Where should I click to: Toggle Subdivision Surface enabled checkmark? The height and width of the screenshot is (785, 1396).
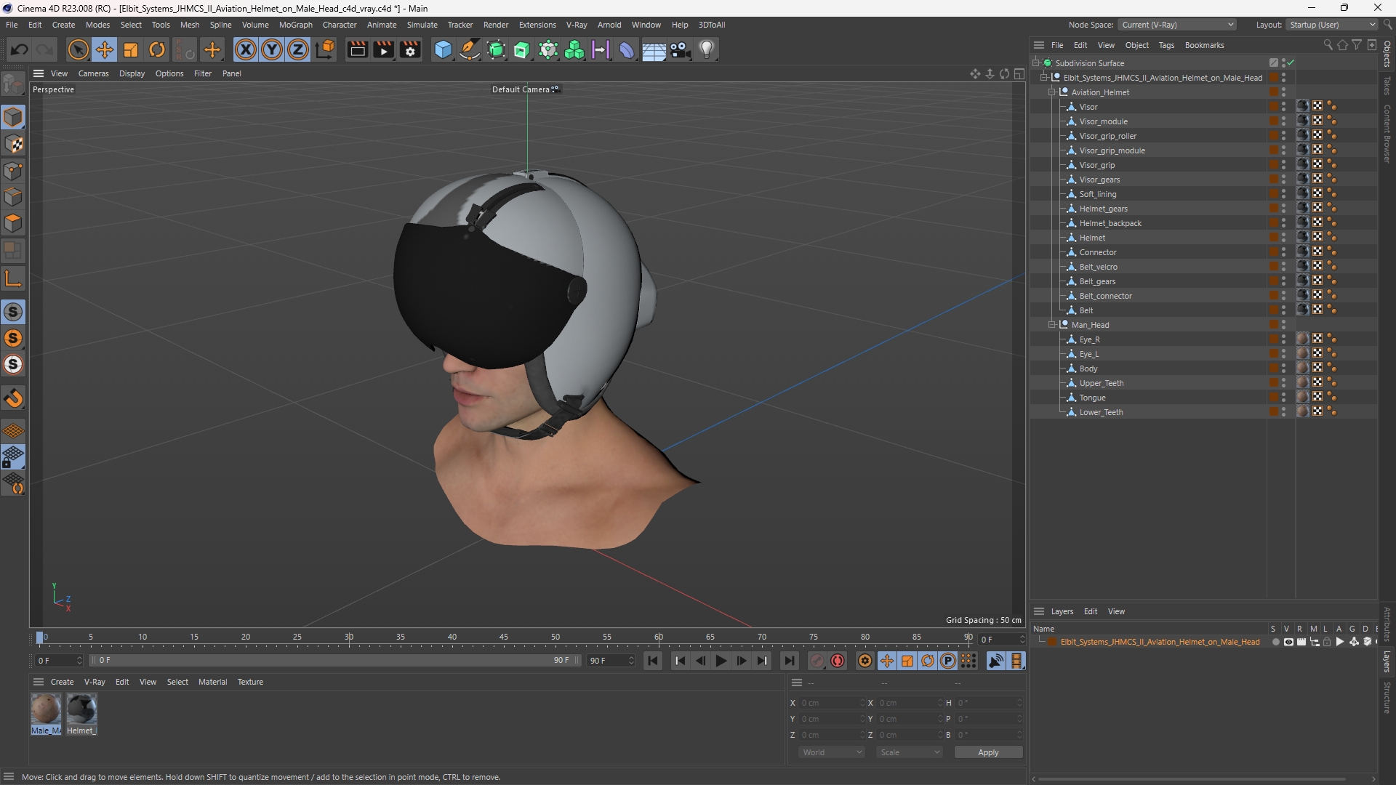click(1291, 63)
